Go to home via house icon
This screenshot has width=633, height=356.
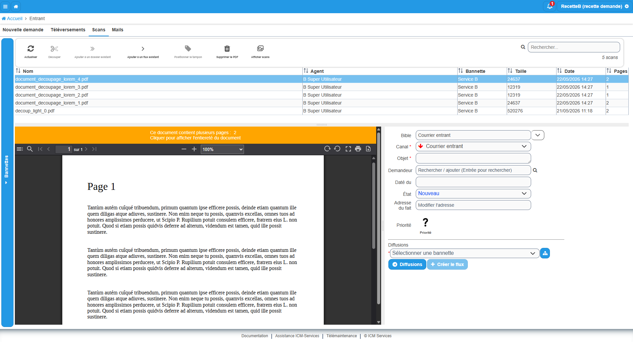coord(16,6)
